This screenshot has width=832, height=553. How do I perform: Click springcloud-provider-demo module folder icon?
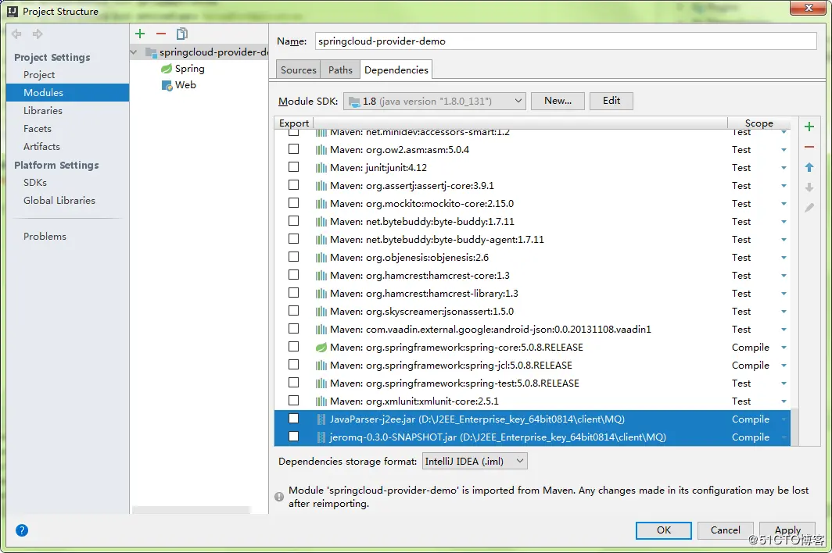click(151, 52)
